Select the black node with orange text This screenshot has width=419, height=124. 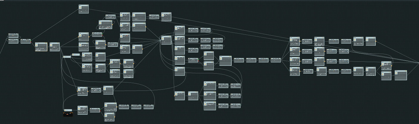[68, 114]
